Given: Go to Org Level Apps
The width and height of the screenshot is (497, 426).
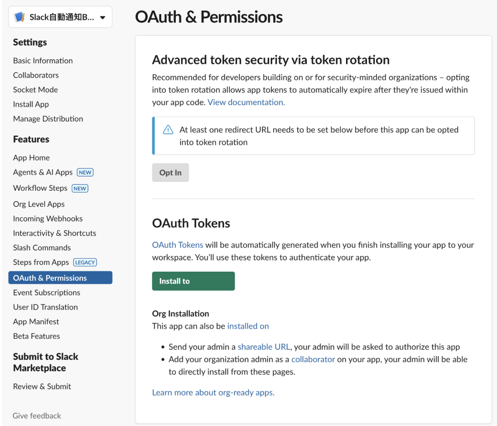Looking at the screenshot, I should point(39,204).
